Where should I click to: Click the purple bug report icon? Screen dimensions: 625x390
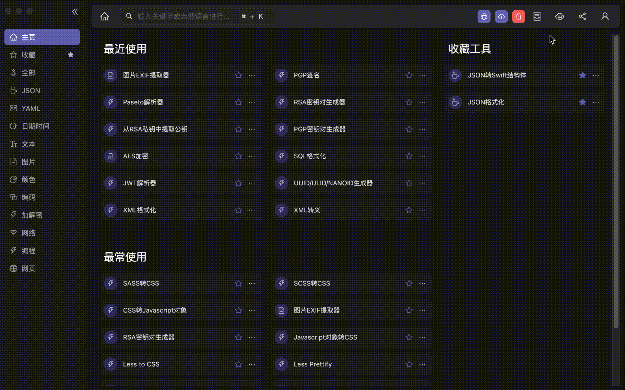[x=484, y=16]
